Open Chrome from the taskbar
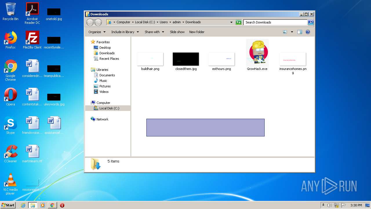Image resolution: width=371 pixels, height=209 pixels. click(52, 205)
